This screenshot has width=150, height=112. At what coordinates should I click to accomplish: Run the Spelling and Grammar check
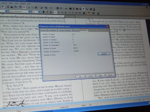pos(20,7)
